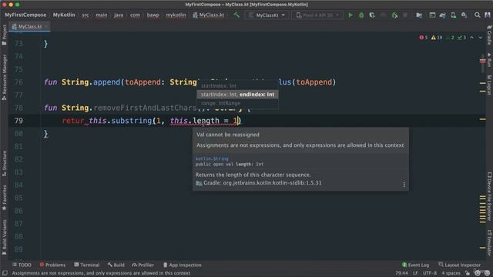The height and width of the screenshot is (277, 493).
Task: Open the Build tool window tab
Action: click(x=116, y=265)
